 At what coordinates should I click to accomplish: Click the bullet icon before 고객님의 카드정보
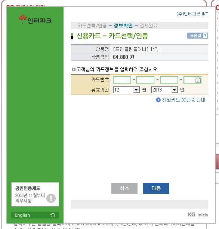click(74, 69)
